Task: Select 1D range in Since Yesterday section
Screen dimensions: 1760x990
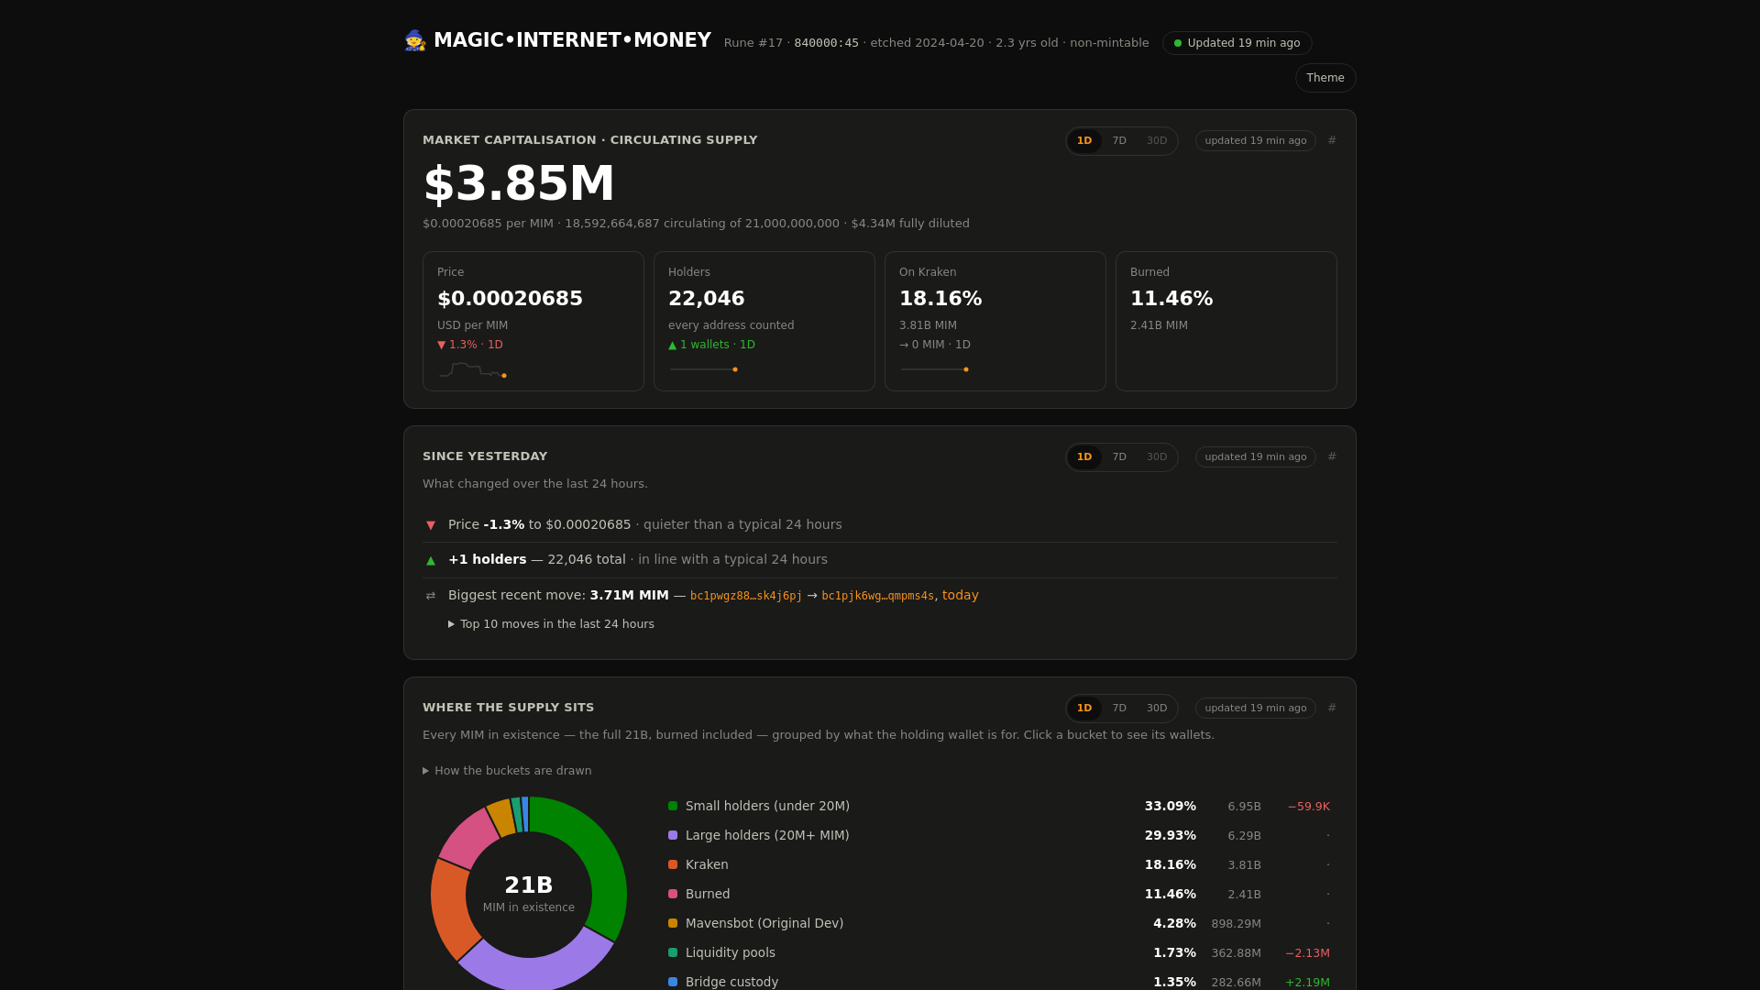Action: coord(1084,457)
